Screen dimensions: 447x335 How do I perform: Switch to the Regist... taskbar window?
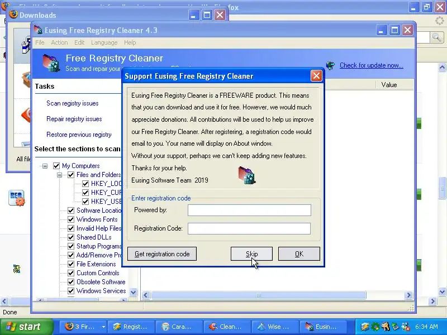(x=131, y=327)
